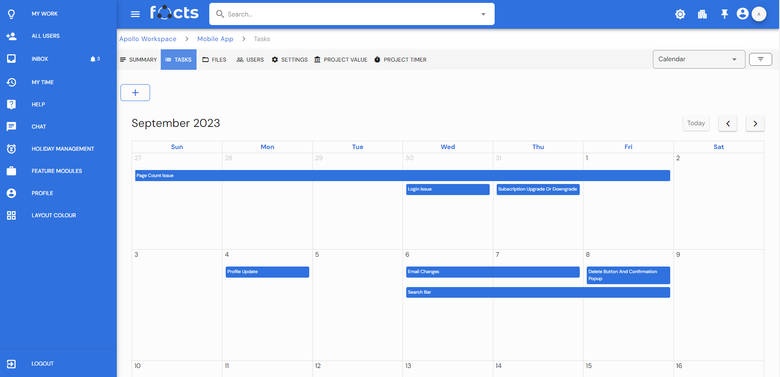
Task: Open the Apollo Workspace breadcrumb link
Action: (x=148, y=39)
